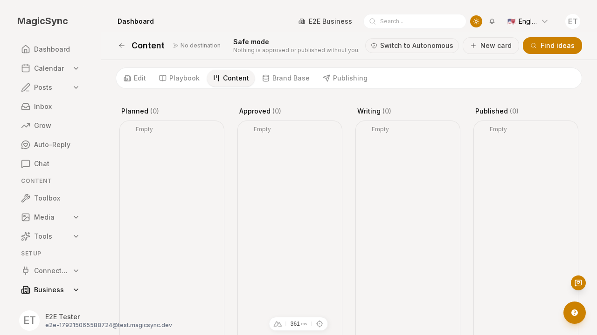Open the Brand Base tab

click(286, 78)
